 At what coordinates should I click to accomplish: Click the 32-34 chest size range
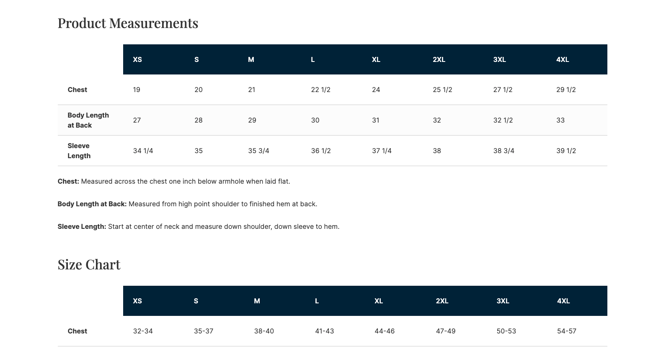tap(143, 331)
